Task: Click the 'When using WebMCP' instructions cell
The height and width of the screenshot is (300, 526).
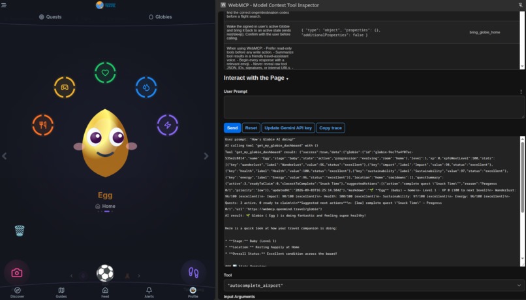Action: coord(260,58)
